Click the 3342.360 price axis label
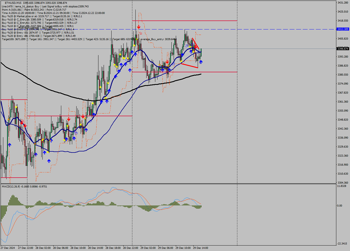Viewport: 350px width, 251px height. (343, 129)
